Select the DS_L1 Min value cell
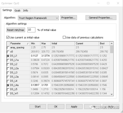Screen dimensions: 123x113 click(35, 56)
